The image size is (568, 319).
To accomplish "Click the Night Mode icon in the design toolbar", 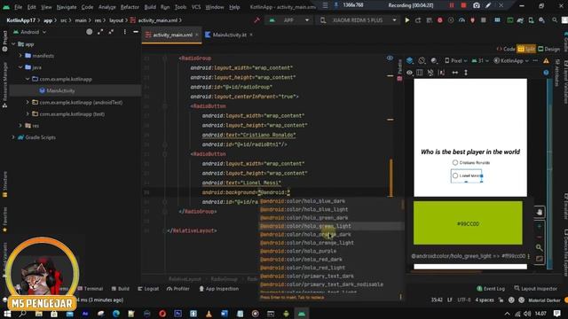I will (x=434, y=60).
